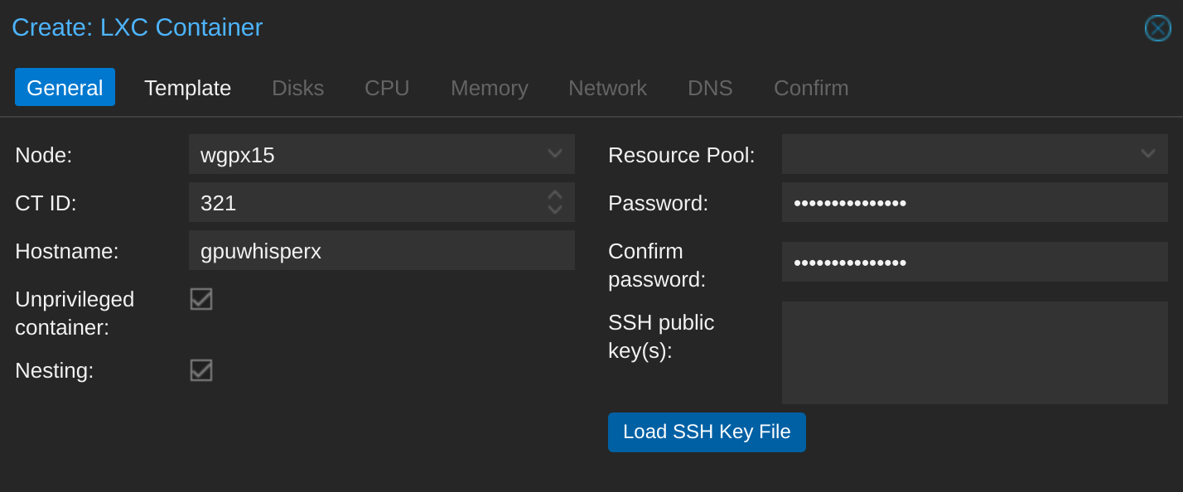Image resolution: width=1183 pixels, height=492 pixels.
Task: Click into the Password field
Action: [x=975, y=202]
